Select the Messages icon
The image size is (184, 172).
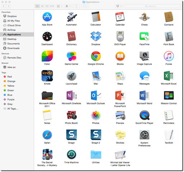click(144, 76)
